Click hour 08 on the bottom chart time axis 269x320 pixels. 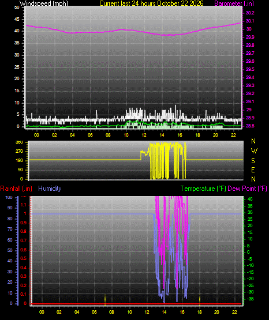[x=111, y=312]
